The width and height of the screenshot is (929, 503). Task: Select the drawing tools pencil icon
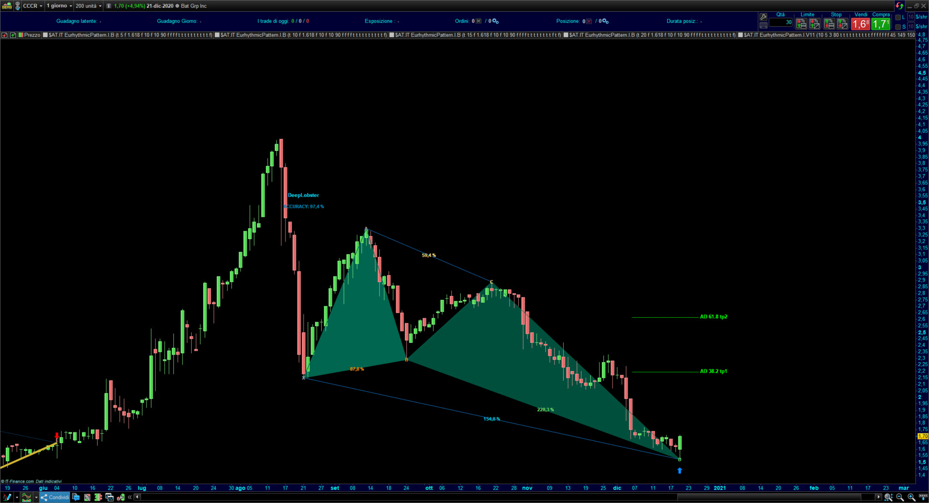pos(7,497)
